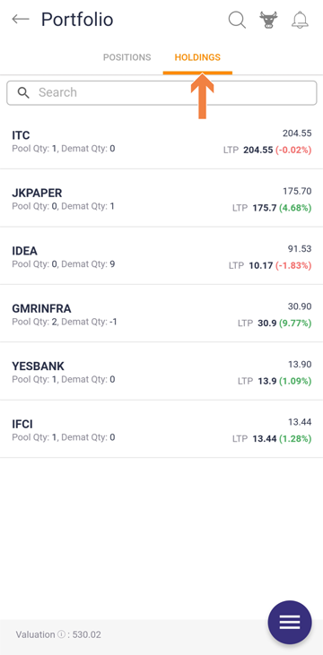Click ITC LTP 204.55 value

258,150
